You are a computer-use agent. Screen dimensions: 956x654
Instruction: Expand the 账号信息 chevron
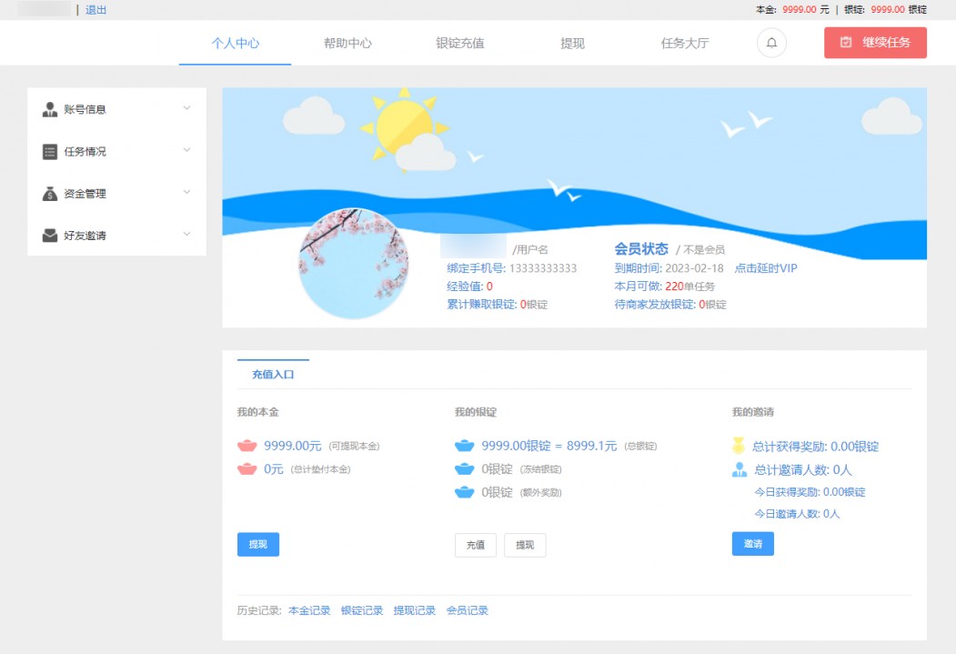[187, 108]
